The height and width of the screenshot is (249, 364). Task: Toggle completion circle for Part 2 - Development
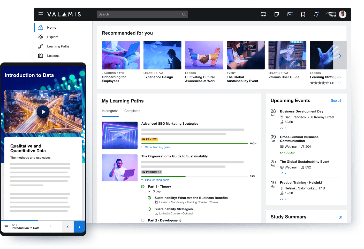tap(143, 220)
